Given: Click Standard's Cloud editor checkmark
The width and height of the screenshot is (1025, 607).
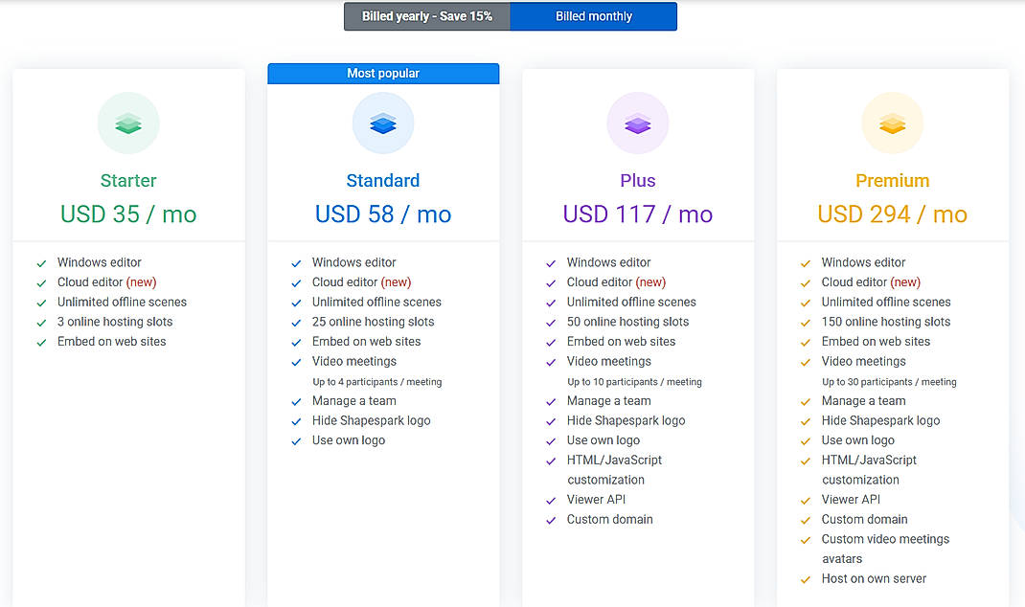Looking at the screenshot, I should [296, 283].
